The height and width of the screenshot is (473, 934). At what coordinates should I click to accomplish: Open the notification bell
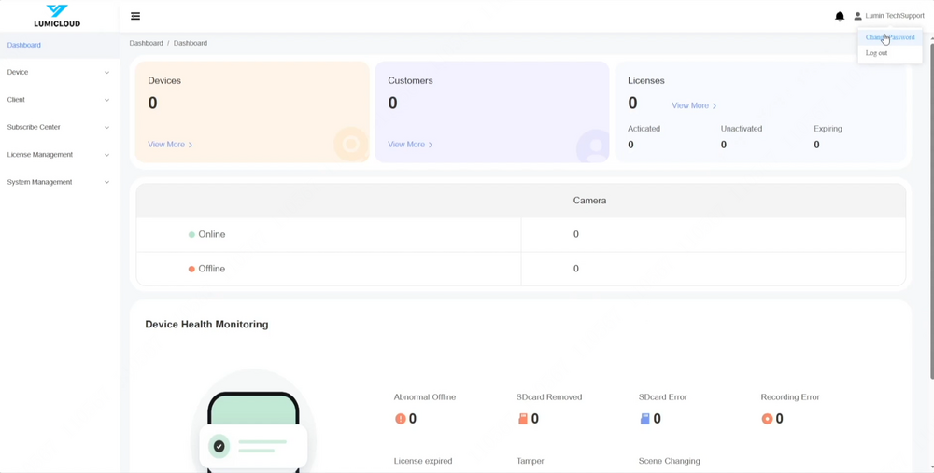pyautogui.click(x=840, y=16)
